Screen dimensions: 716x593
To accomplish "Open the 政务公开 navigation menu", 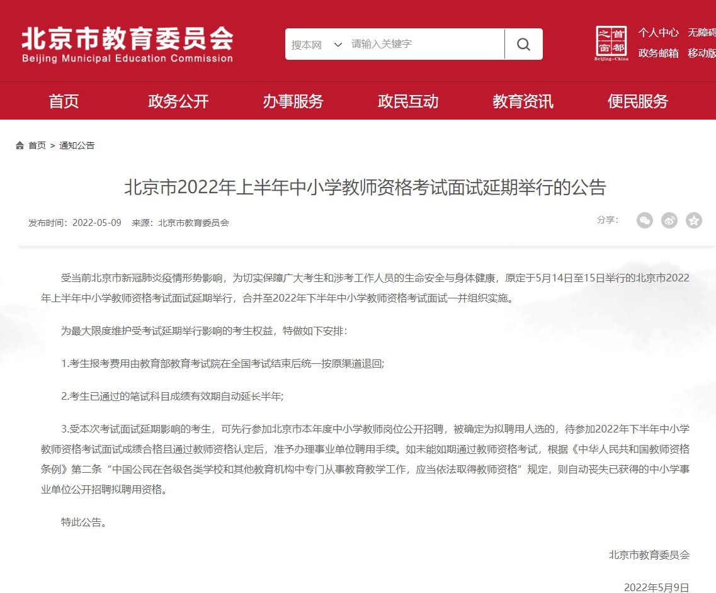I will (x=178, y=101).
